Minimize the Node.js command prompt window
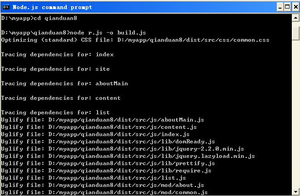 [x=280, y=7]
